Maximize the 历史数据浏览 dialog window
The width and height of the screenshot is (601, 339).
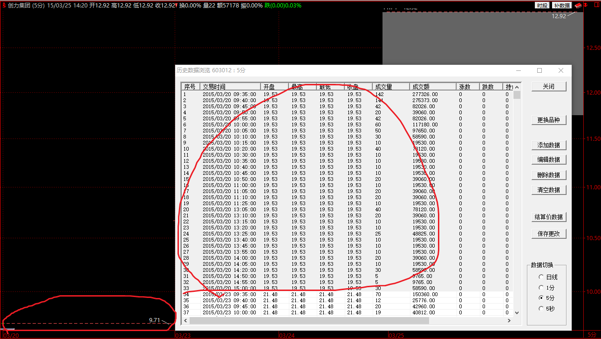[x=540, y=70]
